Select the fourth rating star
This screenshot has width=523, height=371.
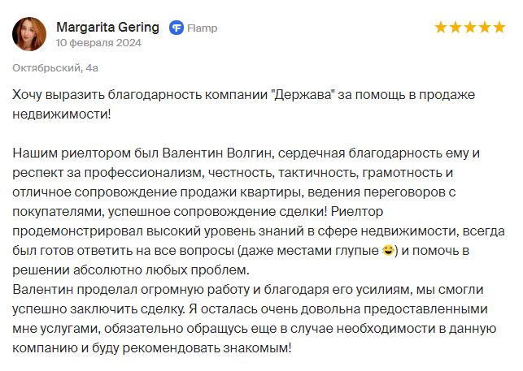(485, 28)
